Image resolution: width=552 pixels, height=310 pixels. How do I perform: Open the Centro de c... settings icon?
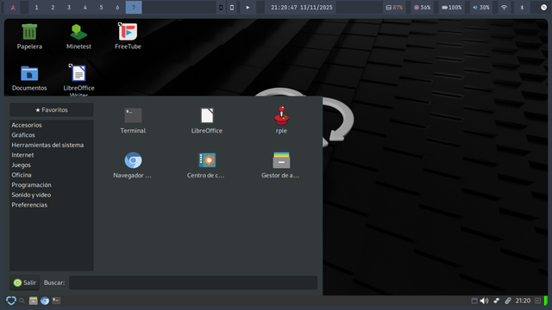[207, 165]
